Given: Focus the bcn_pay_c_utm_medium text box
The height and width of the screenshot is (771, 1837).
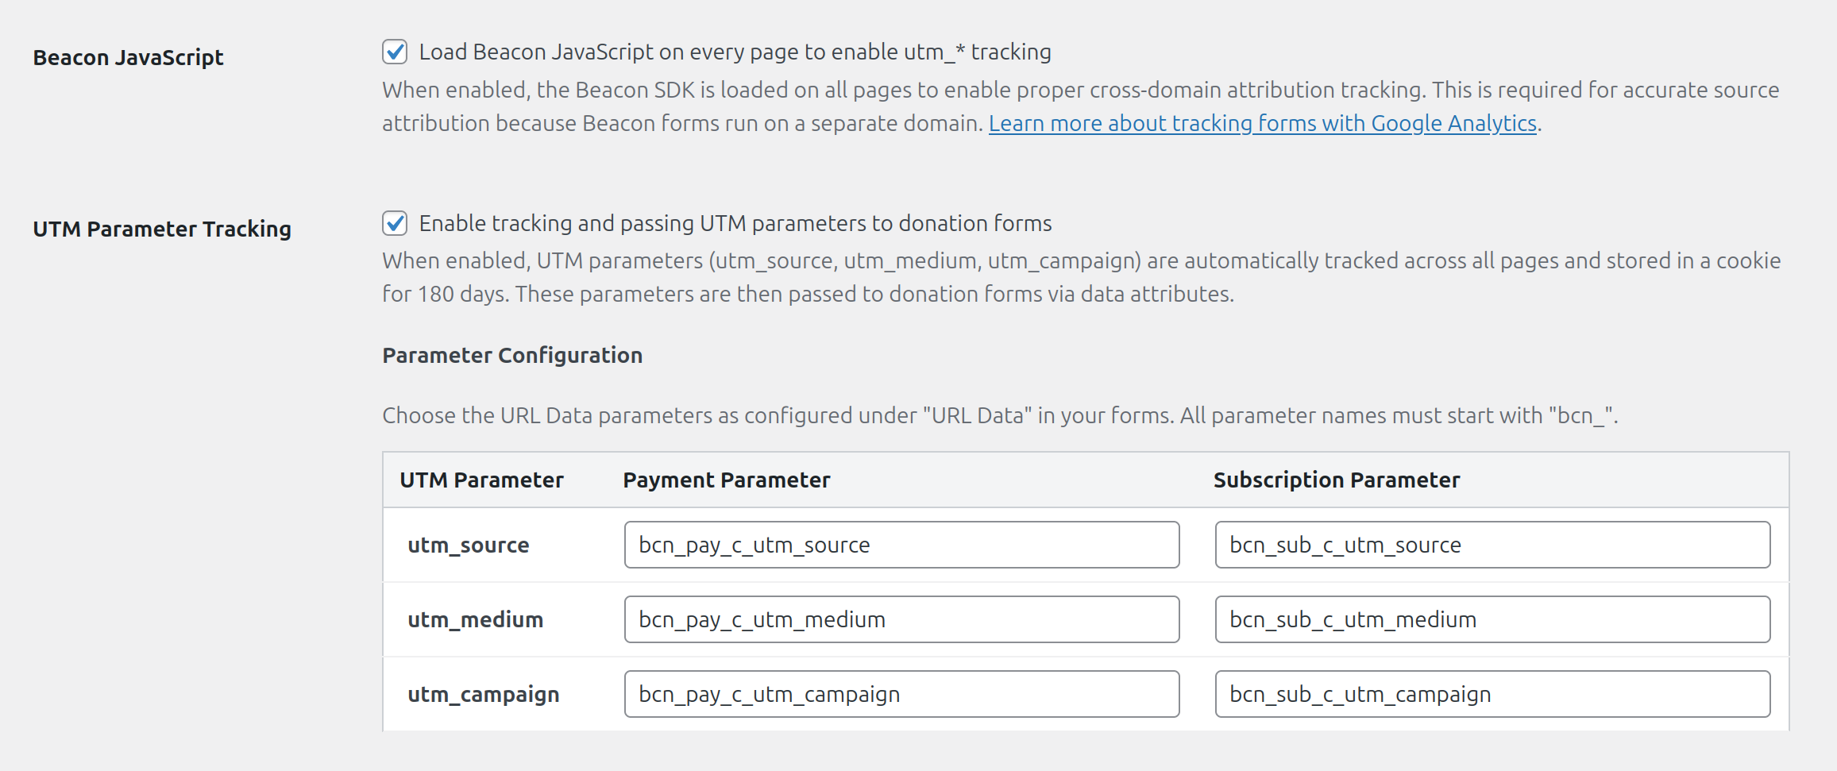Looking at the screenshot, I should (901, 619).
